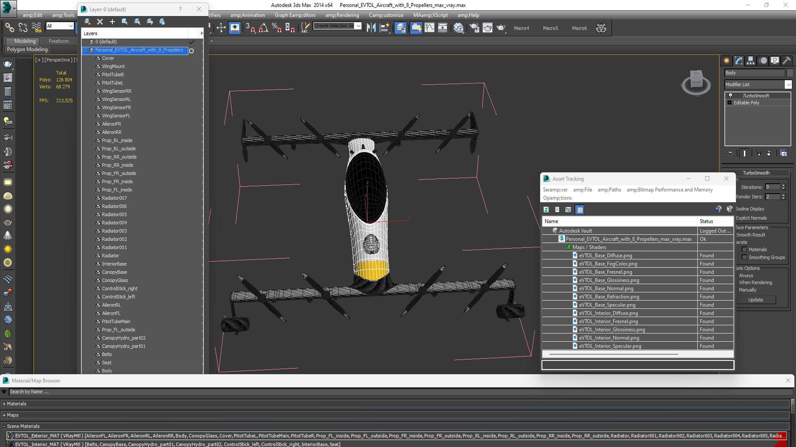The image size is (796, 447).
Task: Click the Mirror tool icon
Action: (371, 28)
